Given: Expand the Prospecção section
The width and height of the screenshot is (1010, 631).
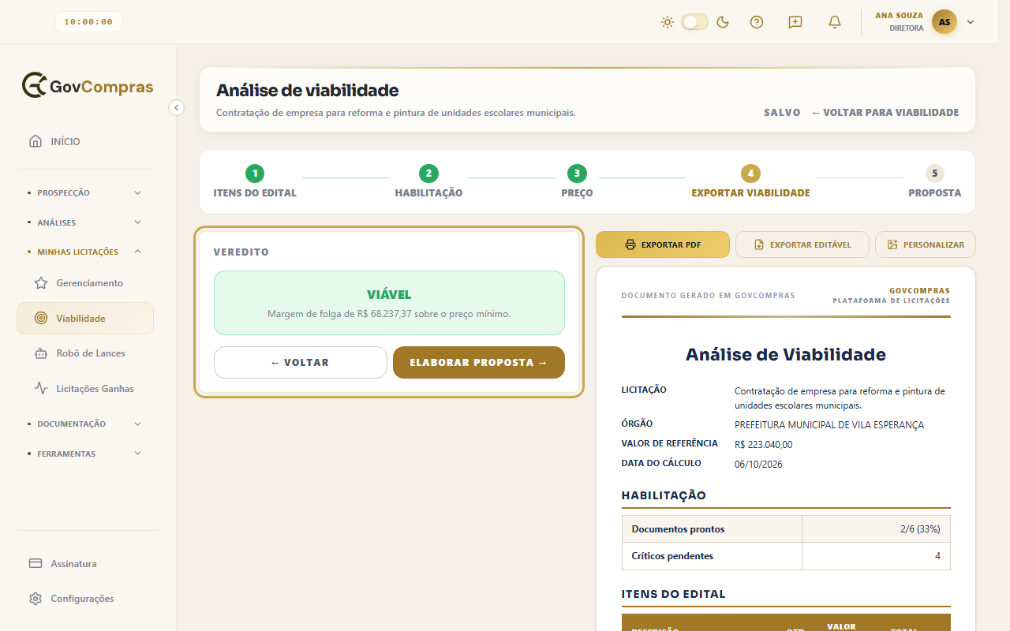Looking at the screenshot, I should pos(85,192).
